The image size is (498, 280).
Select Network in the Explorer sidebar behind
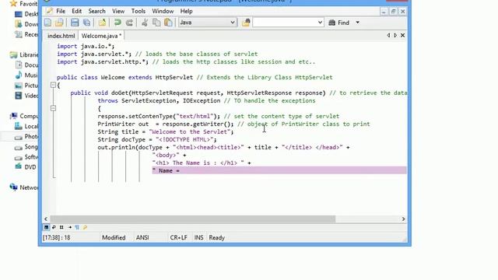(x=24, y=187)
